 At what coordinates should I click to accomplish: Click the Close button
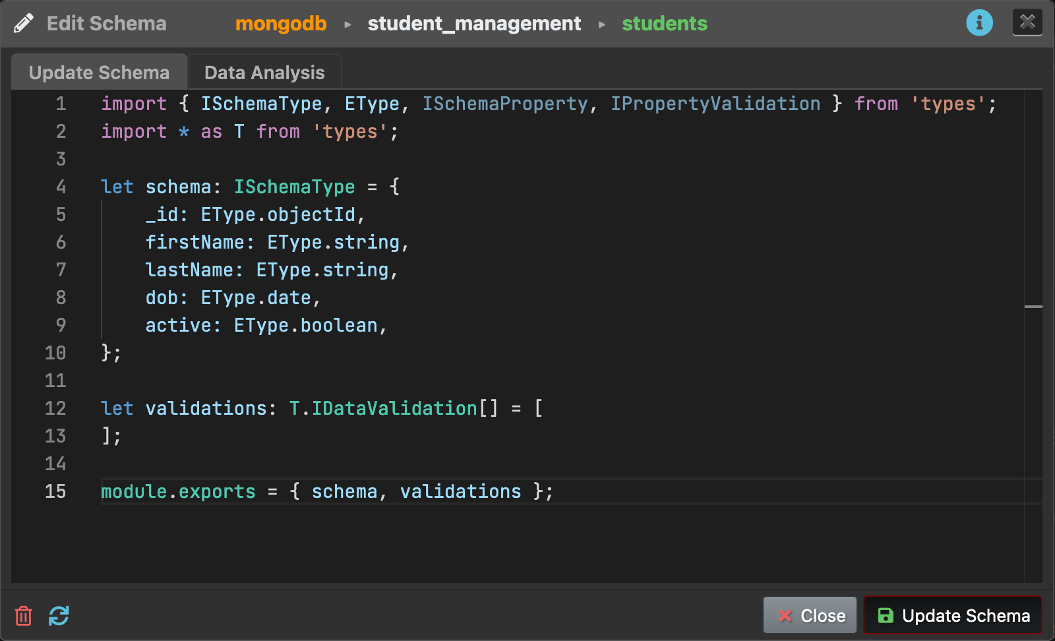(x=810, y=615)
